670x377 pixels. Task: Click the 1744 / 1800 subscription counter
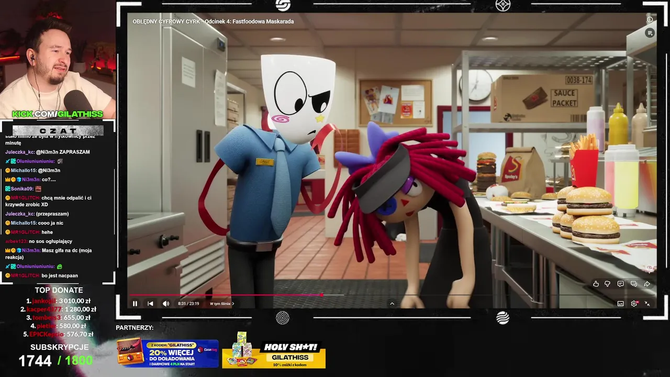click(55, 361)
